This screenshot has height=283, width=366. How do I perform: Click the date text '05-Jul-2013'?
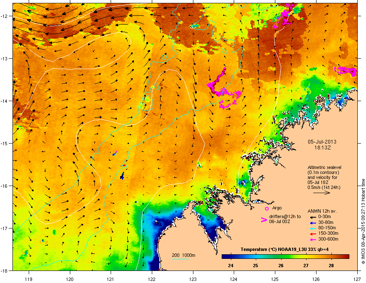click(x=322, y=142)
